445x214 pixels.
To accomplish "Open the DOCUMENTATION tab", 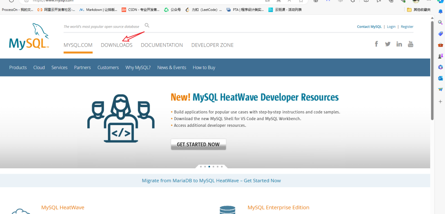I will coord(162,45).
